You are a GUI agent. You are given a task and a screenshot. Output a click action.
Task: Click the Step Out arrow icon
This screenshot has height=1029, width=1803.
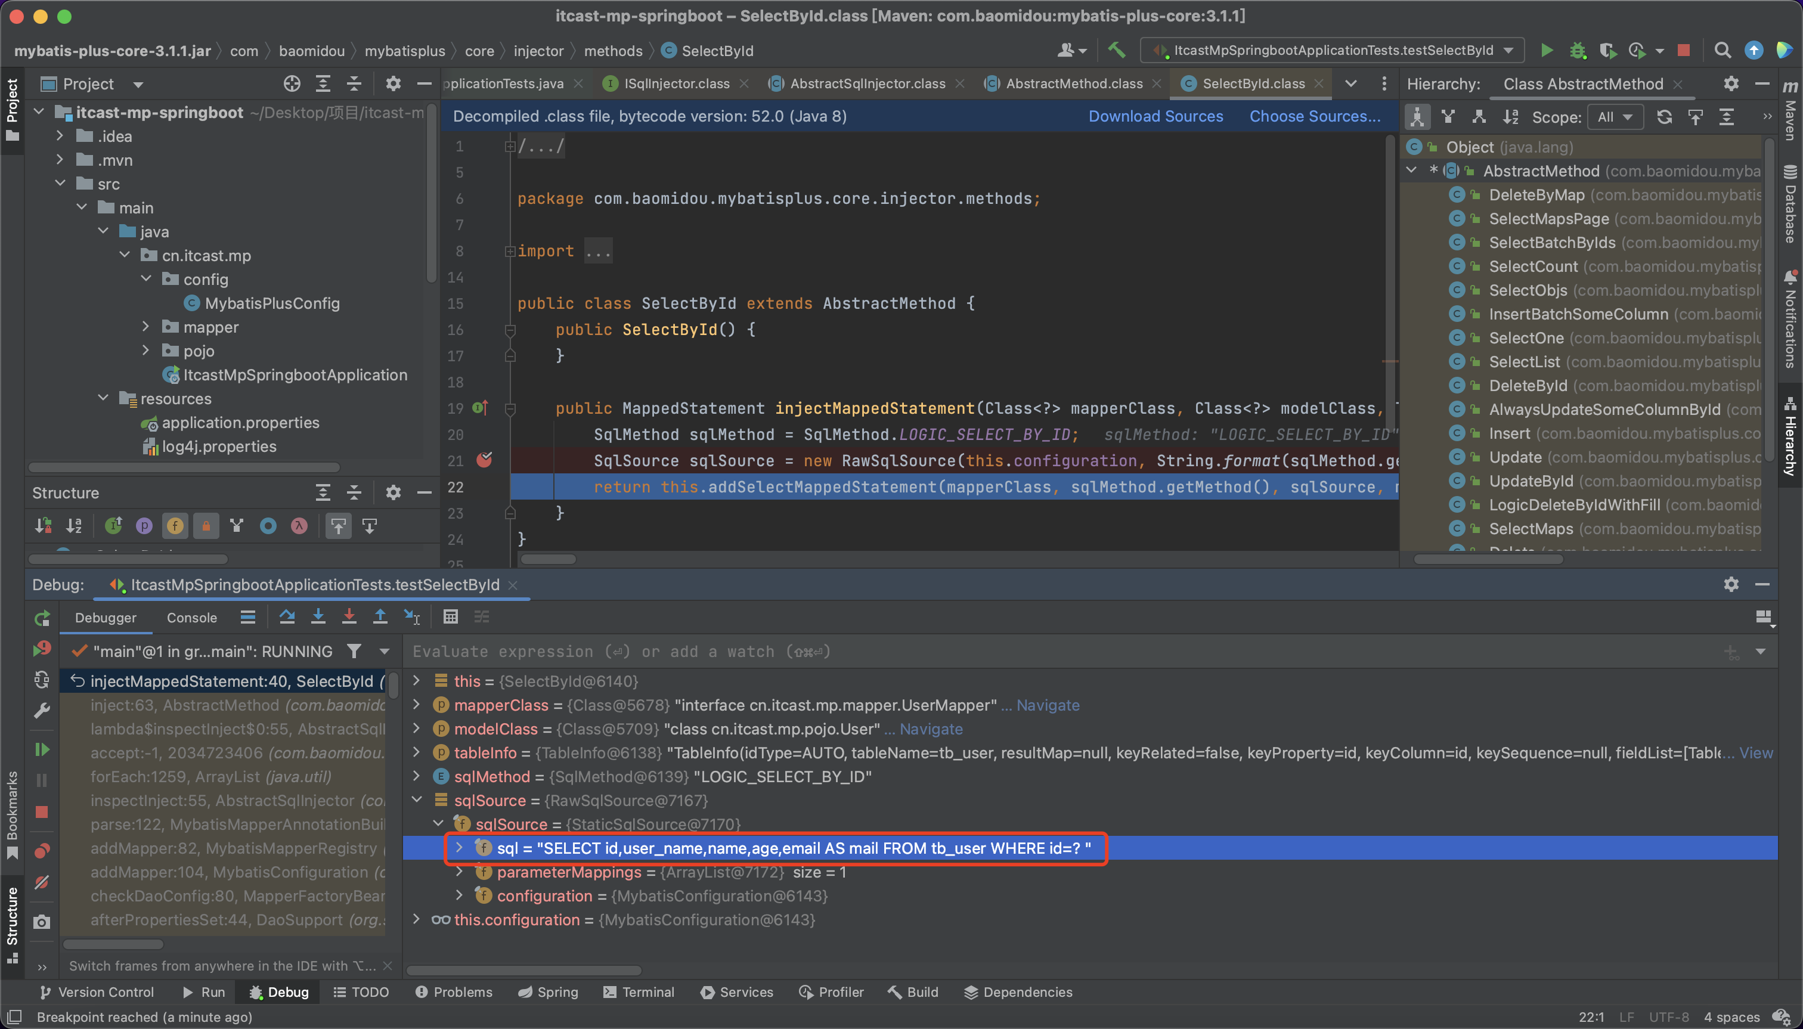tap(380, 617)
